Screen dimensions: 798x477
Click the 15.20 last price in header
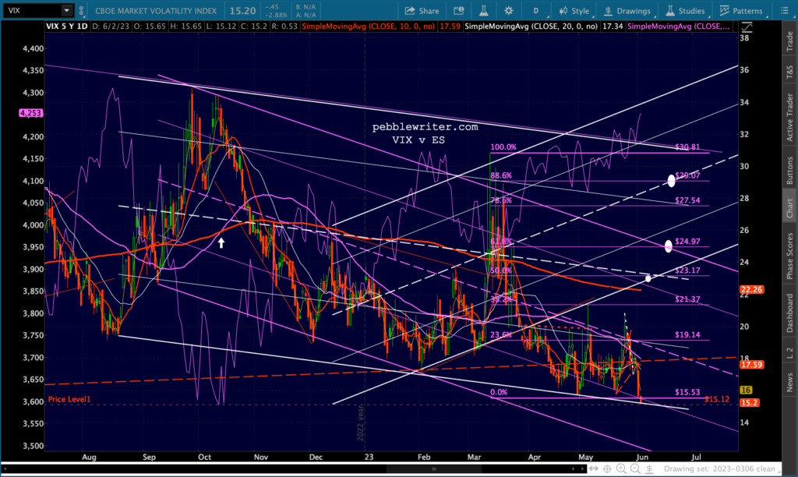pyautogui.click(x=242, y=11)
